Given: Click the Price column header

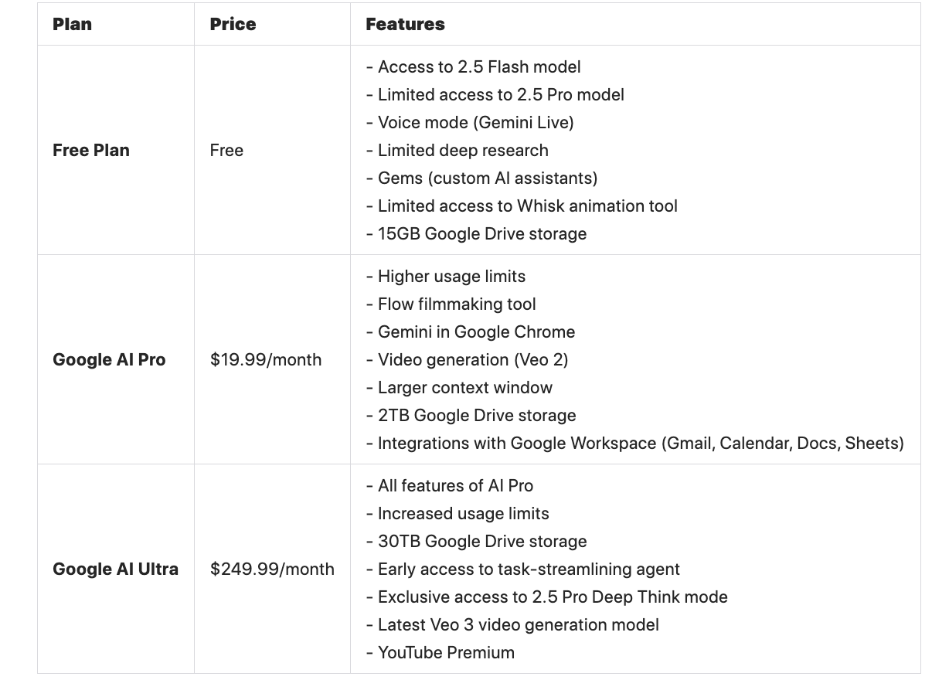Looking at the screenshot, I should [x=233, y=24].
